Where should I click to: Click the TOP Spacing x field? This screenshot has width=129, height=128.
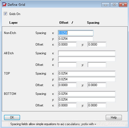(87, 73)
